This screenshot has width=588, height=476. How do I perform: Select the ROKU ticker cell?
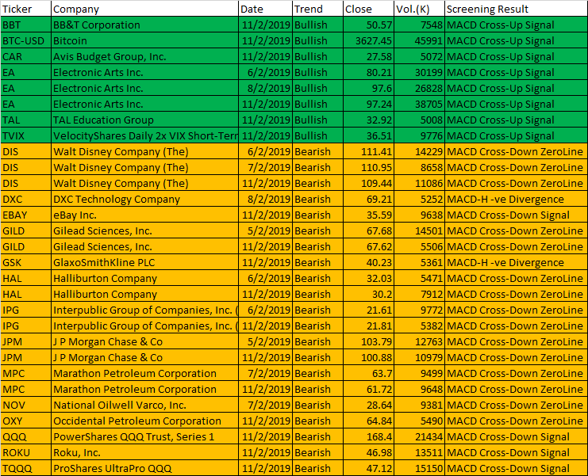(25, 452)
